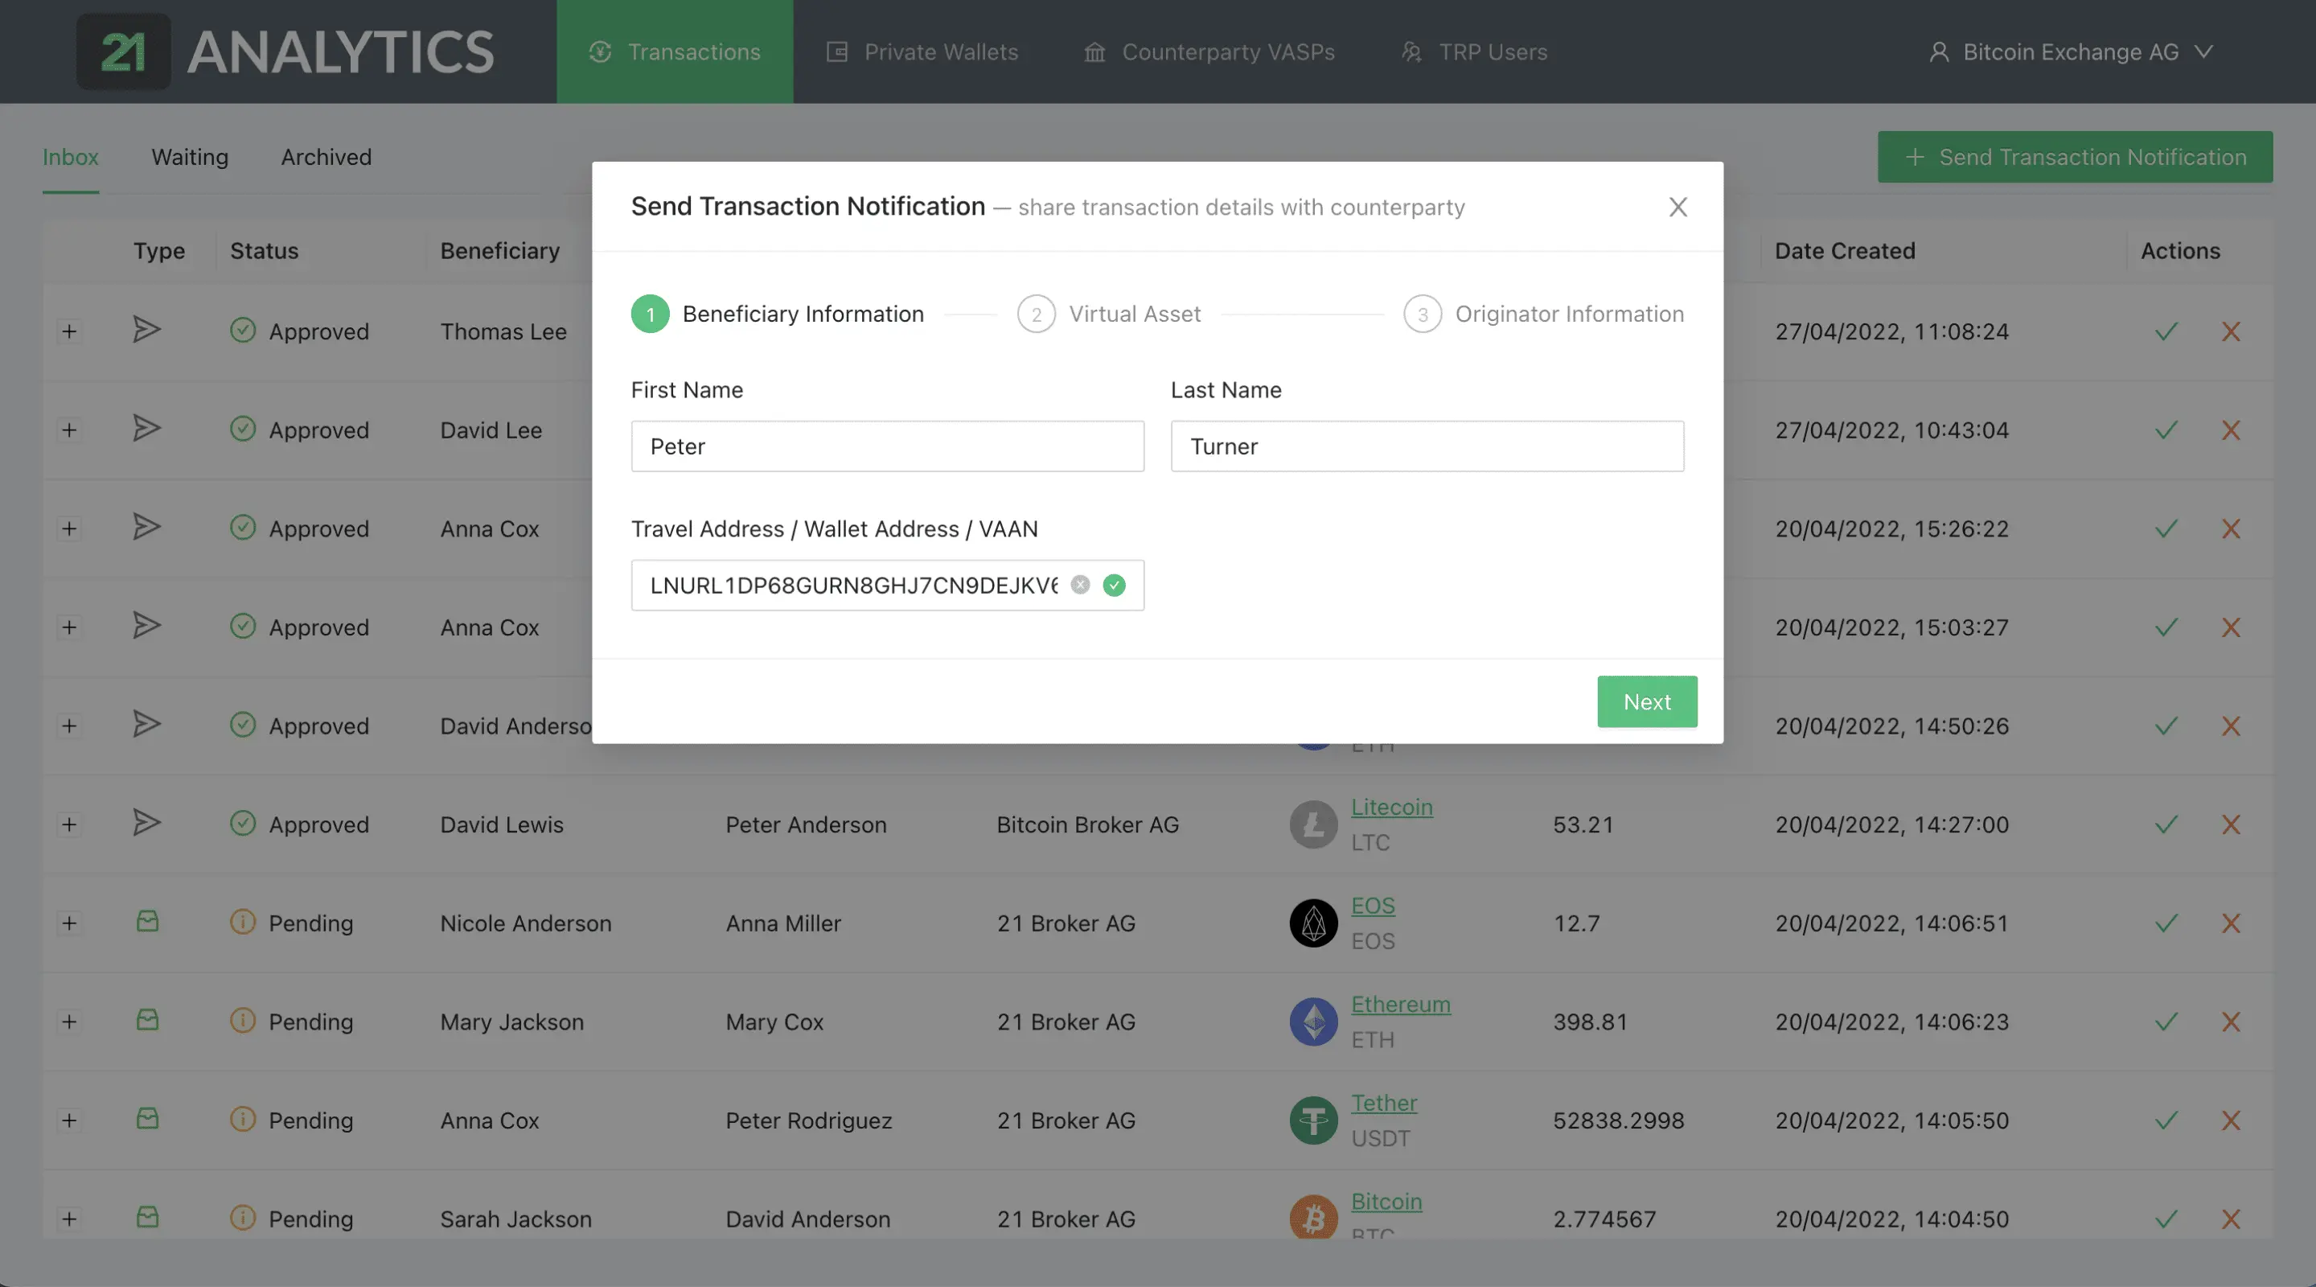The image size is (2316, 1287).
Task: Click the Next button to proceed
Action: (x=1648, y=701)
